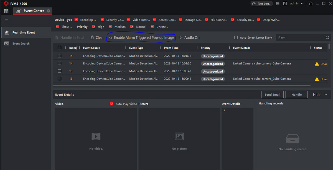Open the resource monitor waveform icon
Screen dimensions: 333x170
pos(285,4)
